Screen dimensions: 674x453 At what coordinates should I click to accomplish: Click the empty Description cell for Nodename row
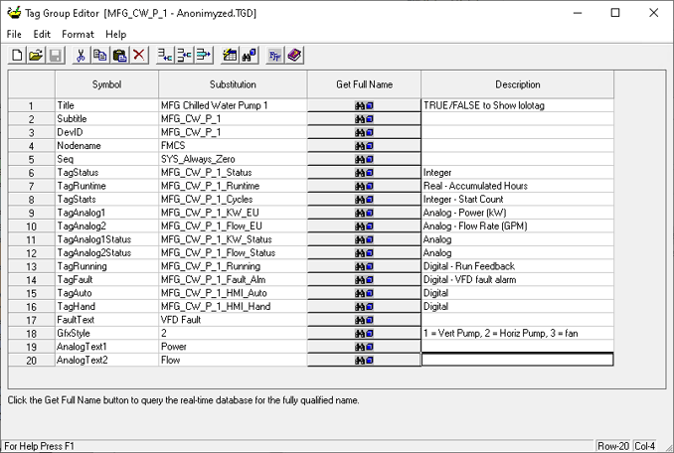point(518,146)
